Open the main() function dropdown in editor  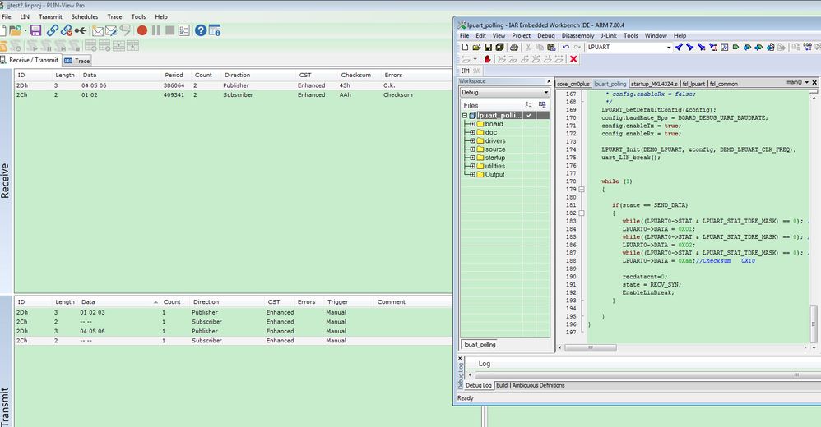tap(806, 82)
